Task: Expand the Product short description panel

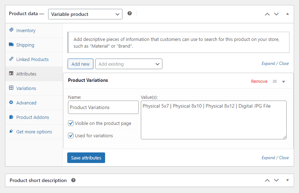Action: tap(287, 180)
